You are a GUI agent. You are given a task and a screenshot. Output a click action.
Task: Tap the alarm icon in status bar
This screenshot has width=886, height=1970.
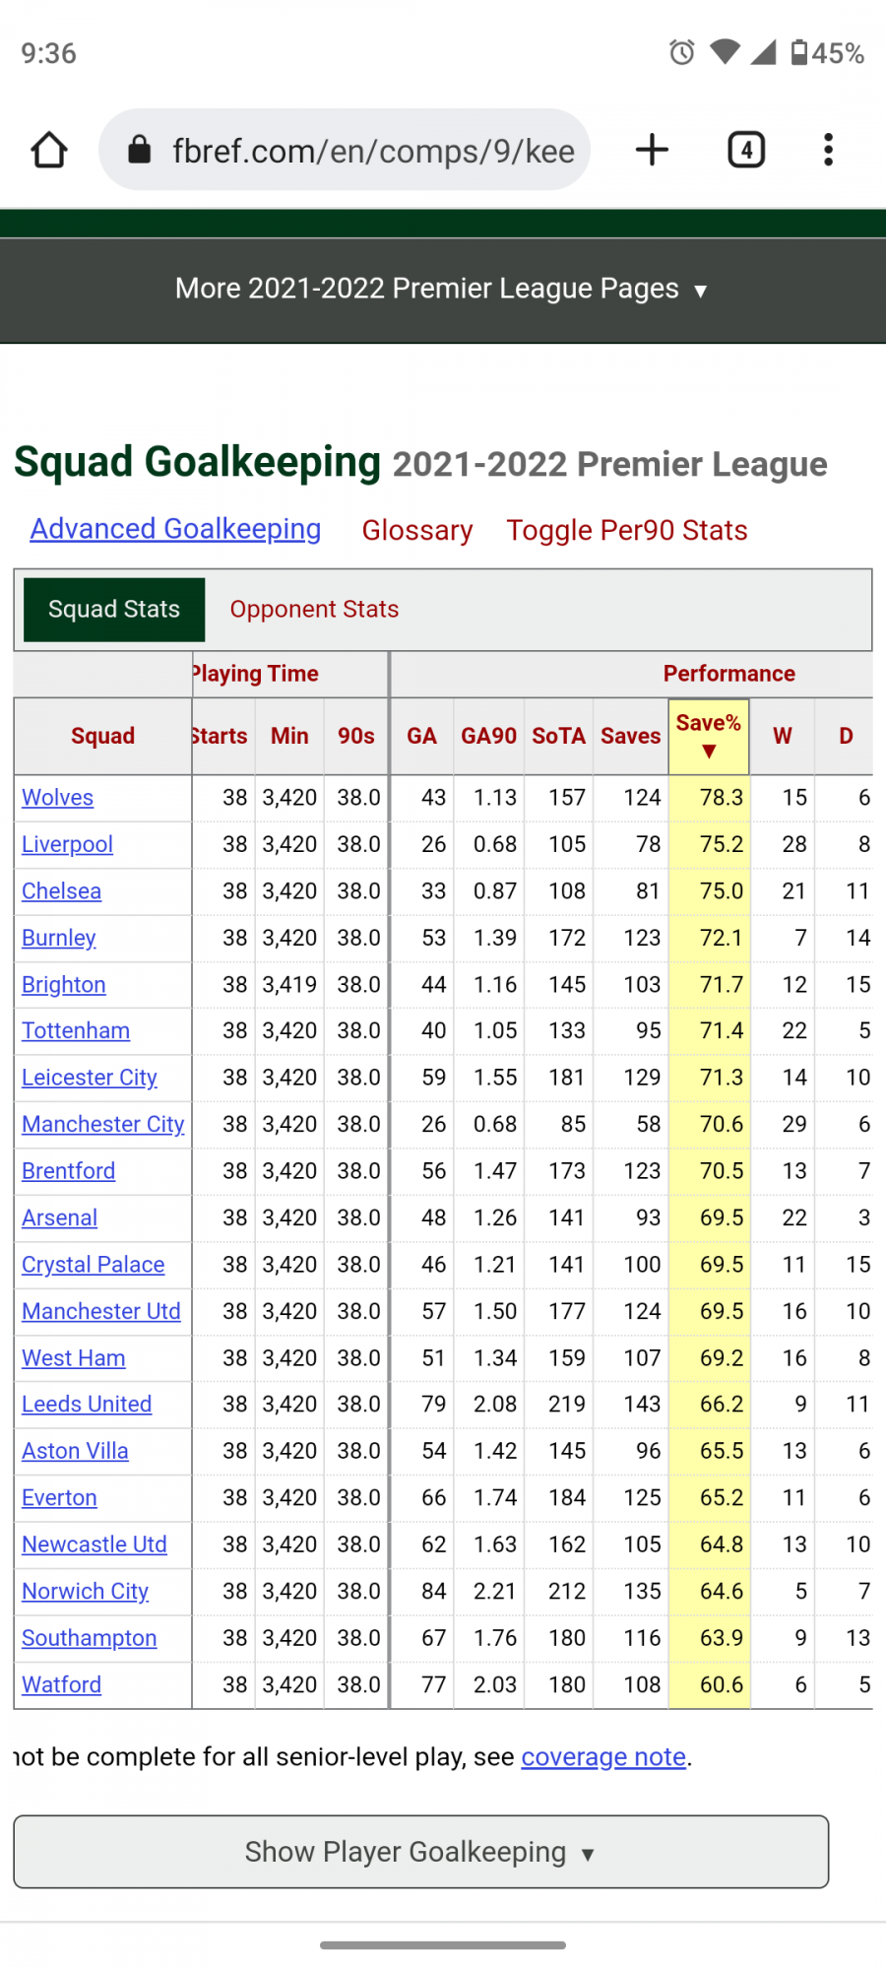[681, 52]
